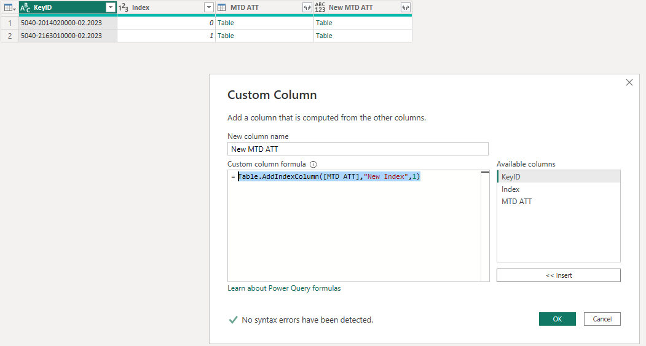Close the Custom Column dialog
Screen dimensions: 646x346
pos(629,82)
